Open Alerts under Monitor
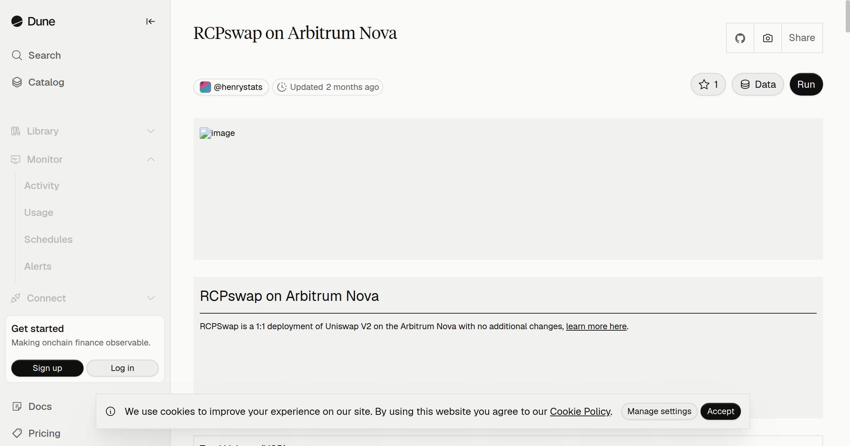Image resolution: width=850 pixels, height=446 pixels. [38, 266]
